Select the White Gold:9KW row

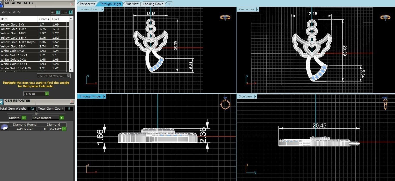(x=35, y=51)
